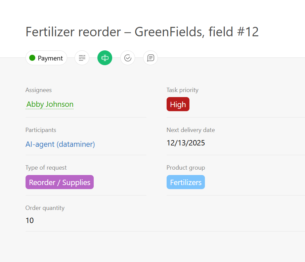
Task: Open the Reorder / Supplies request type selector
Action: (59, 182)
